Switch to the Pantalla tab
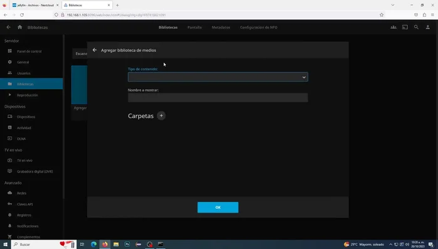Screen dimensions: 438x249 [x=194, y=28]
